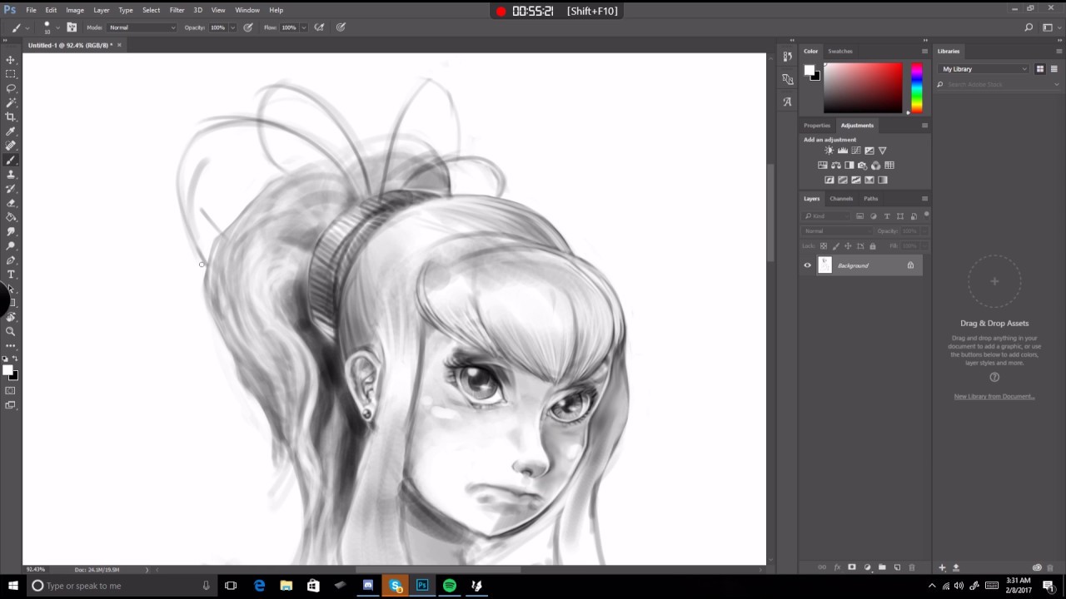Switch to the Channels tab
This screenshot has height=599, width=1066.
pyautogui.click(x=841, y=199)
